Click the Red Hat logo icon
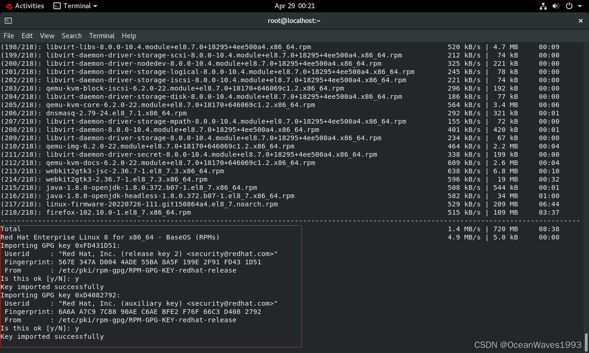This screenshot has height=353, width=589. [x=9, y=6]
